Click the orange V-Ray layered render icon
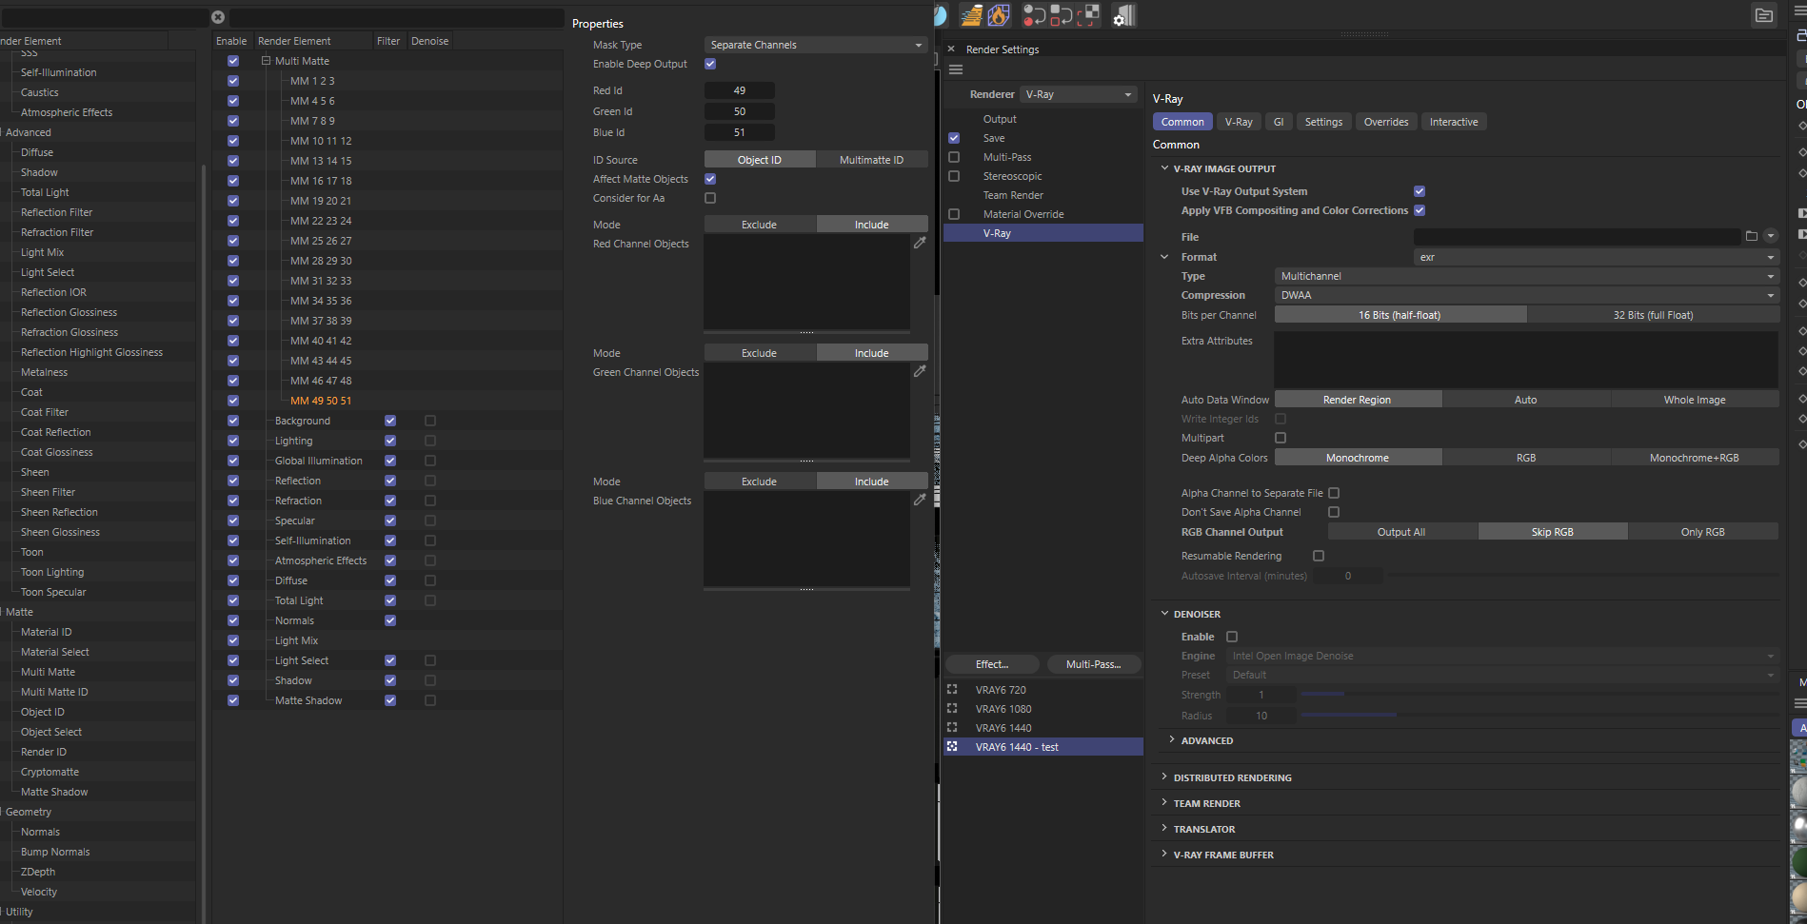 coord(971,15)
